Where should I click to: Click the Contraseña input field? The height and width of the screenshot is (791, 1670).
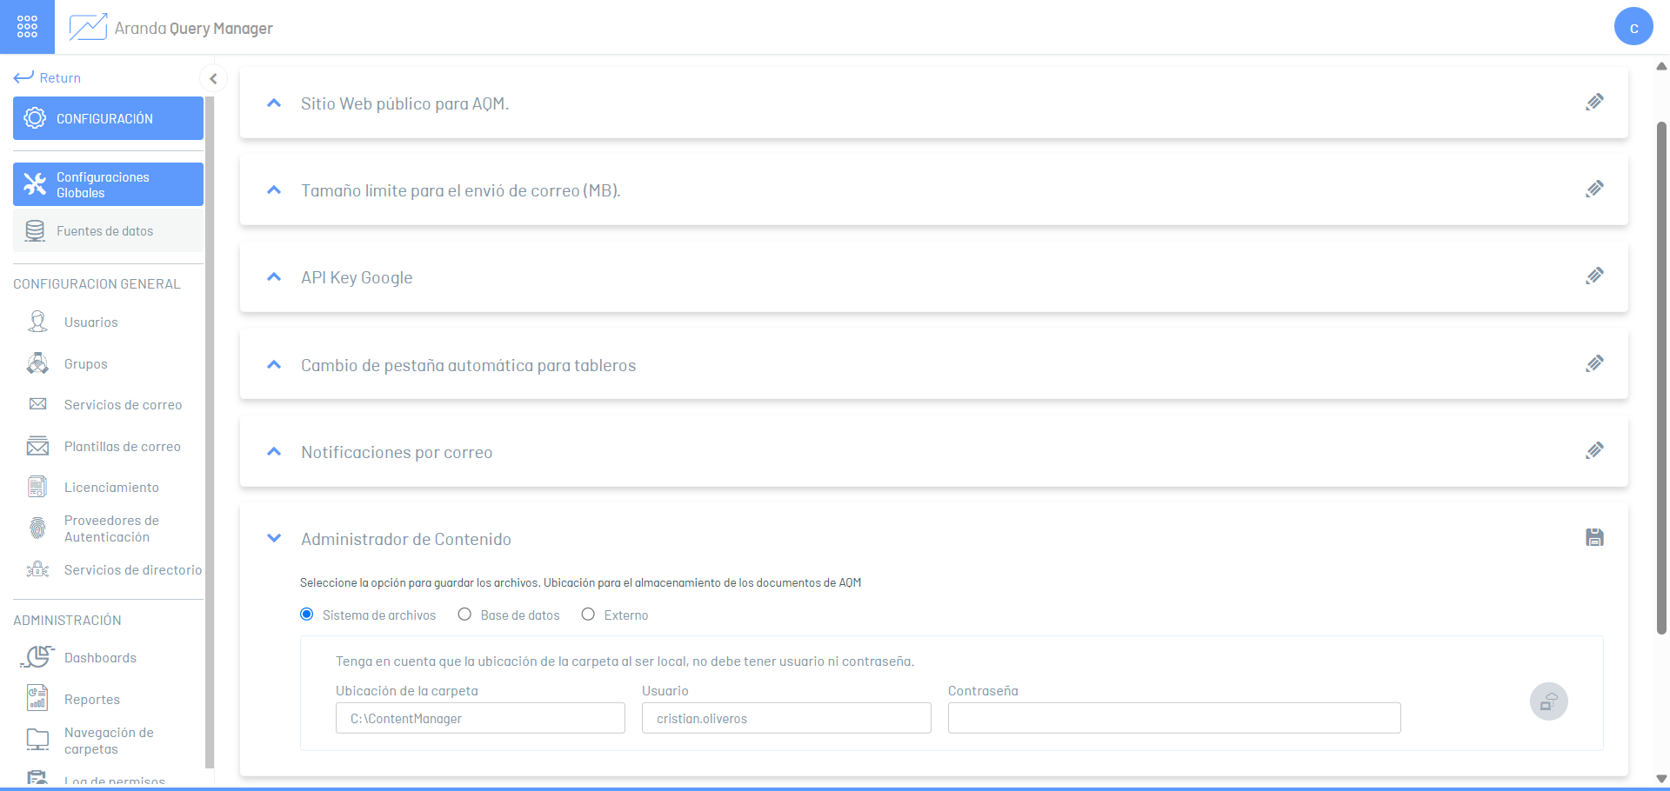(1174, 718)
